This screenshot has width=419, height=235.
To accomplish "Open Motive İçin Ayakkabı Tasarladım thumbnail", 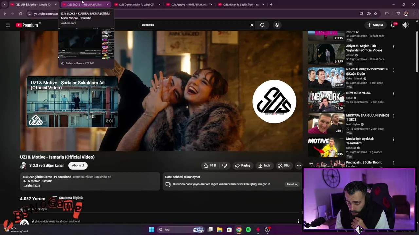I will 326,147.
